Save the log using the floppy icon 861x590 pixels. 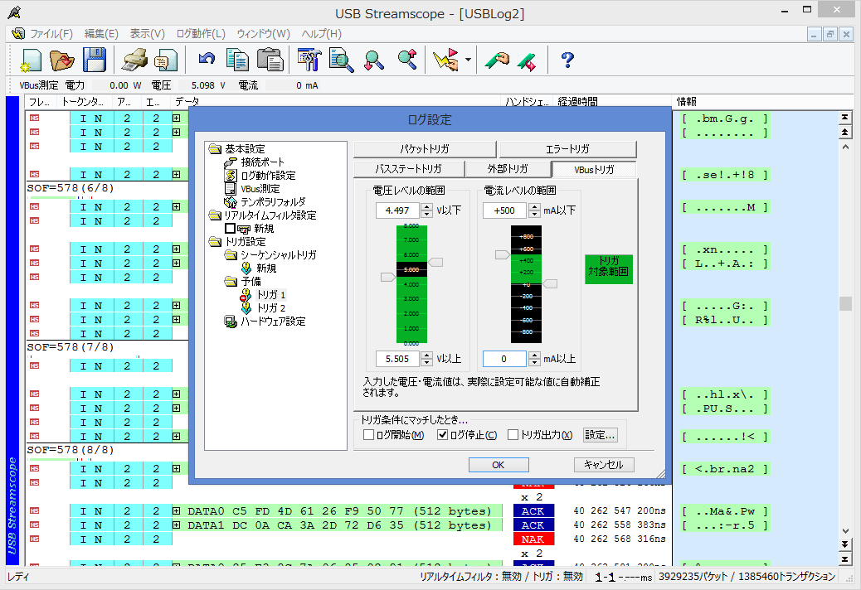(x=95, y=60)
